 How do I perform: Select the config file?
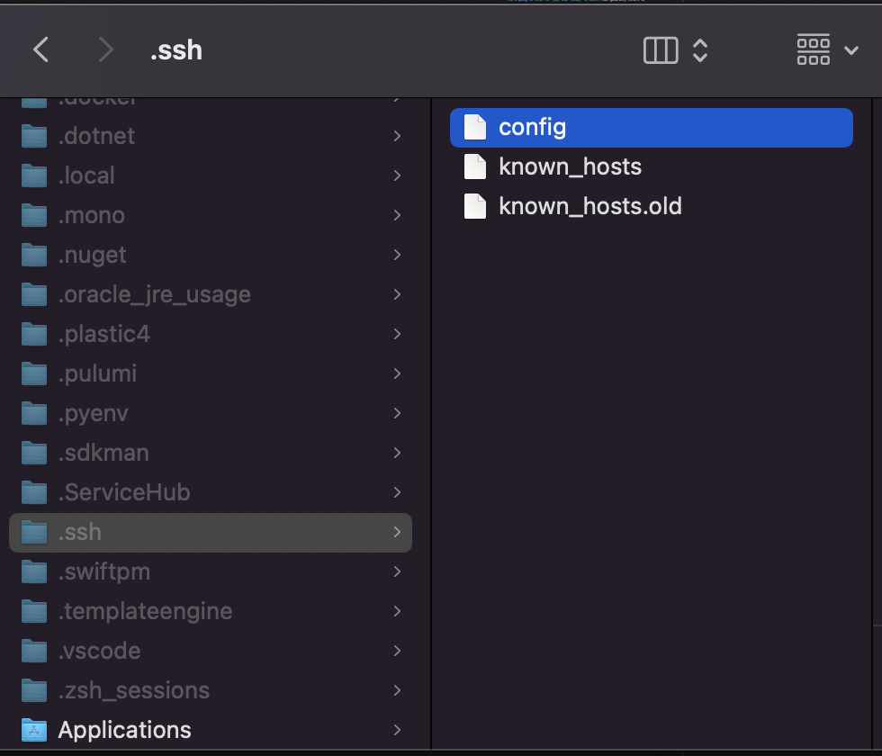pos(652,128)
